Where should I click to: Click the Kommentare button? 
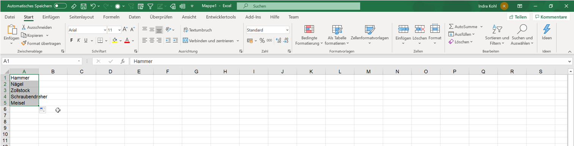click(x=551, y=17)
